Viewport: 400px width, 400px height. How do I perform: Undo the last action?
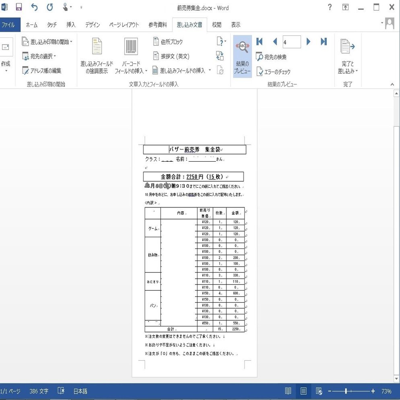(x=34, y=7)
